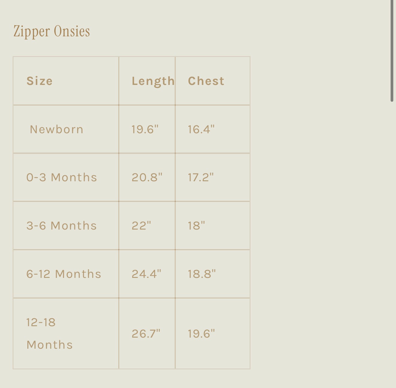Viewport: 396px width, 388px height.
Task: Click the 20.8" length cell
Action: (147, 177)
